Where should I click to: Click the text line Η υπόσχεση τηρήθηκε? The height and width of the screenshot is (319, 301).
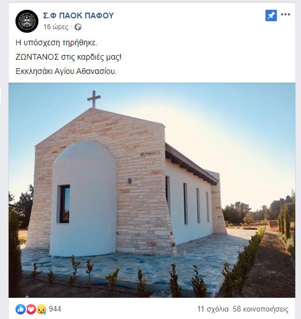point(57,42)
